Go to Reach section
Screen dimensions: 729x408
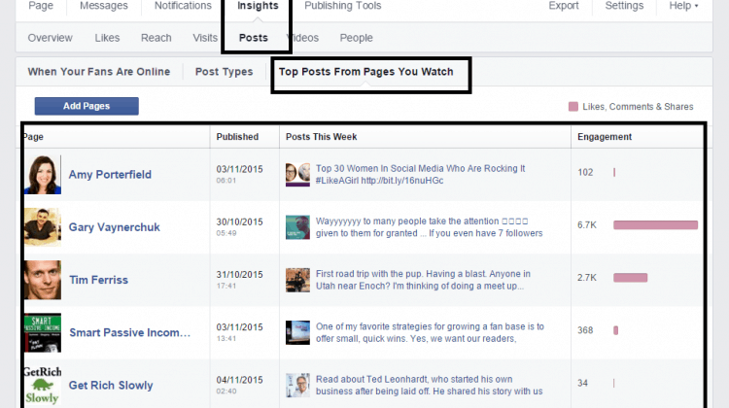tap(156, 38)
